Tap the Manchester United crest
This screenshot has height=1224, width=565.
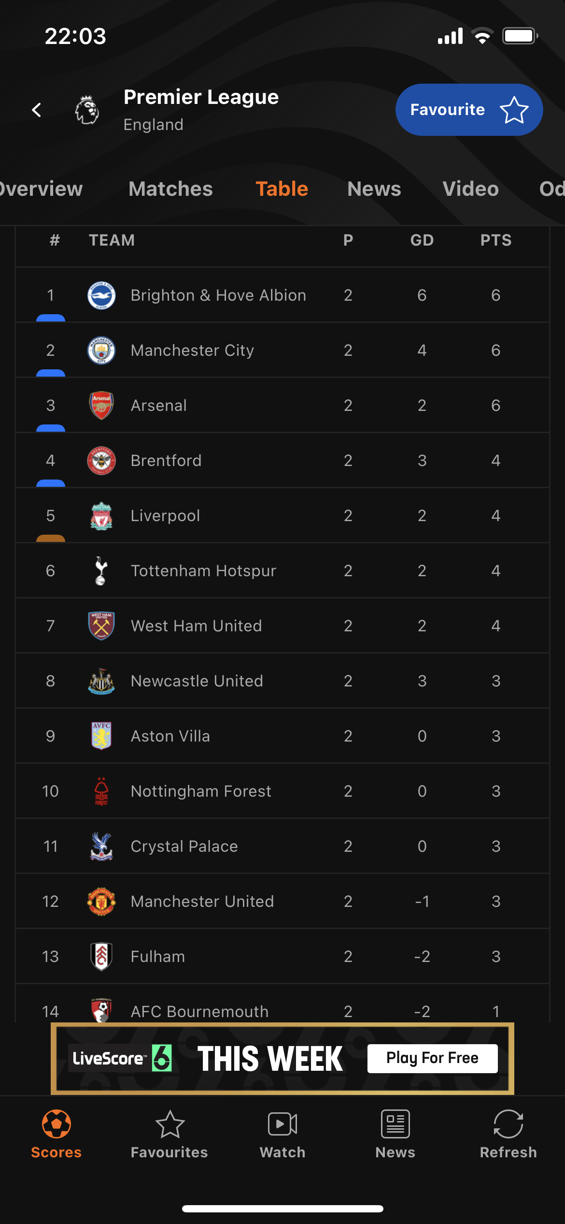tap(101, 901)
